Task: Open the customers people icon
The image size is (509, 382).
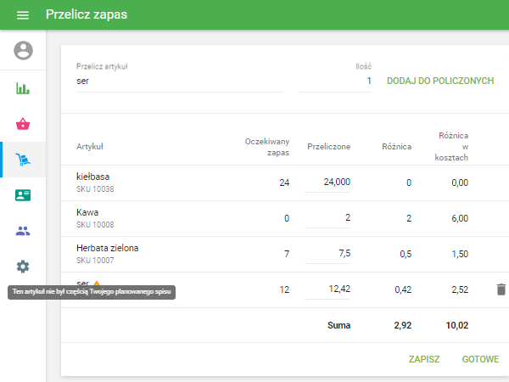Action: pos(23,231)
